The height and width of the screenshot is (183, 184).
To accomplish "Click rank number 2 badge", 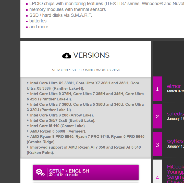I will [x=157, y=116].
